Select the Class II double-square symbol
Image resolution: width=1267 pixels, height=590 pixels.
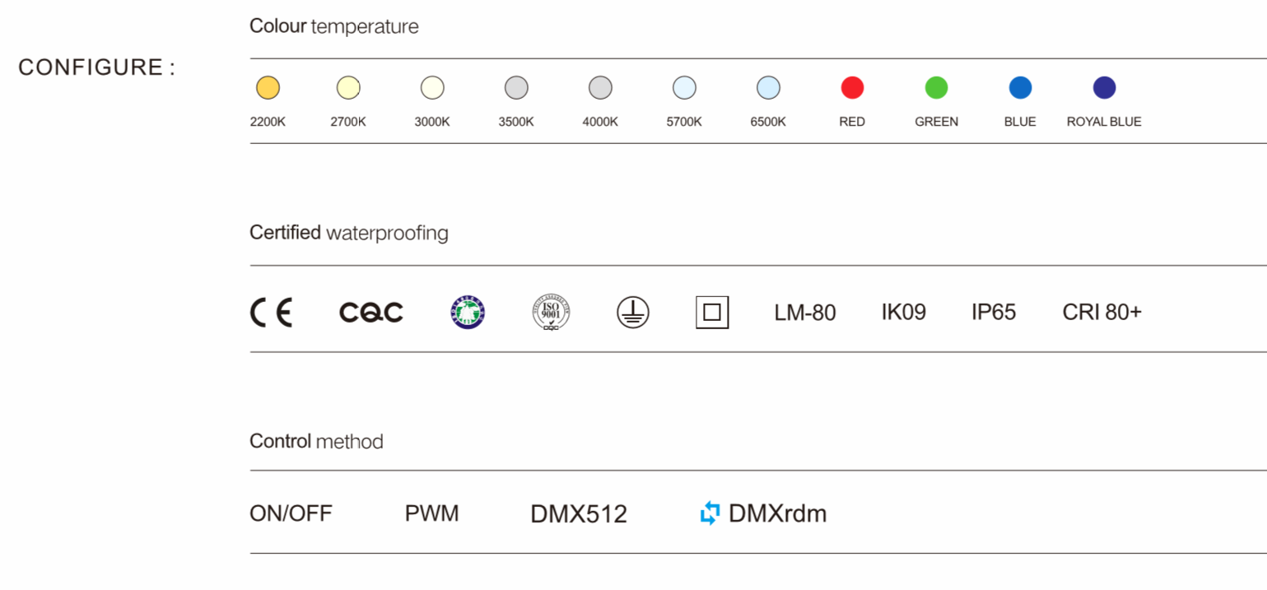pos(712,313)
